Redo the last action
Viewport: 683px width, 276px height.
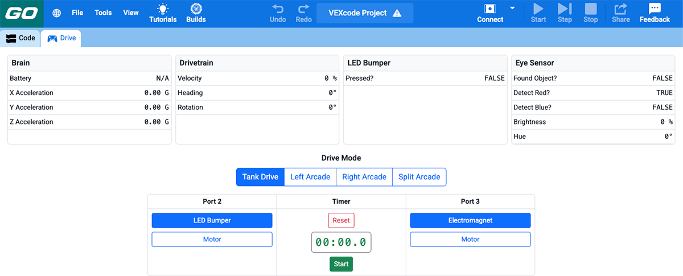[304, 13]
